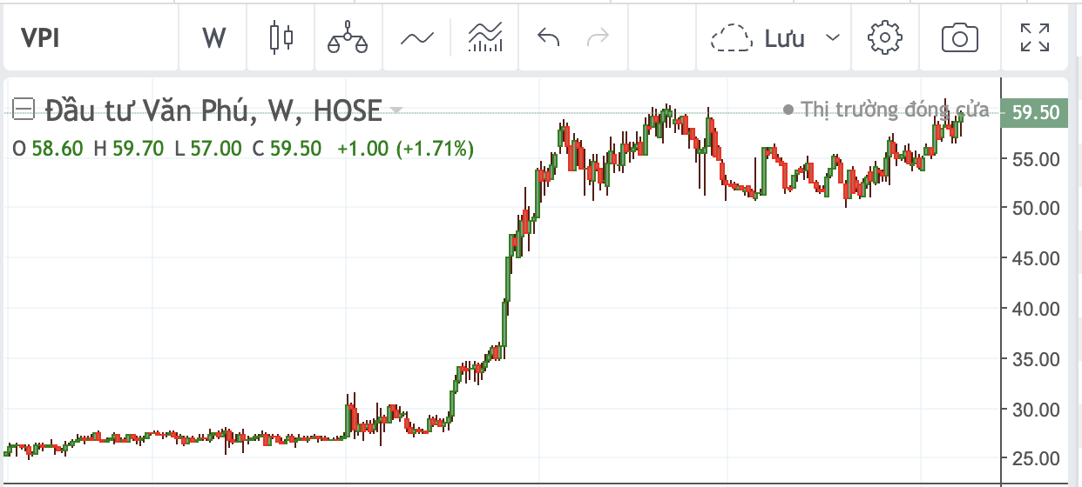This screenshot has height=487, width=1082.
Task: Open the candlestick chart style selector
Action: coord(281,38)
